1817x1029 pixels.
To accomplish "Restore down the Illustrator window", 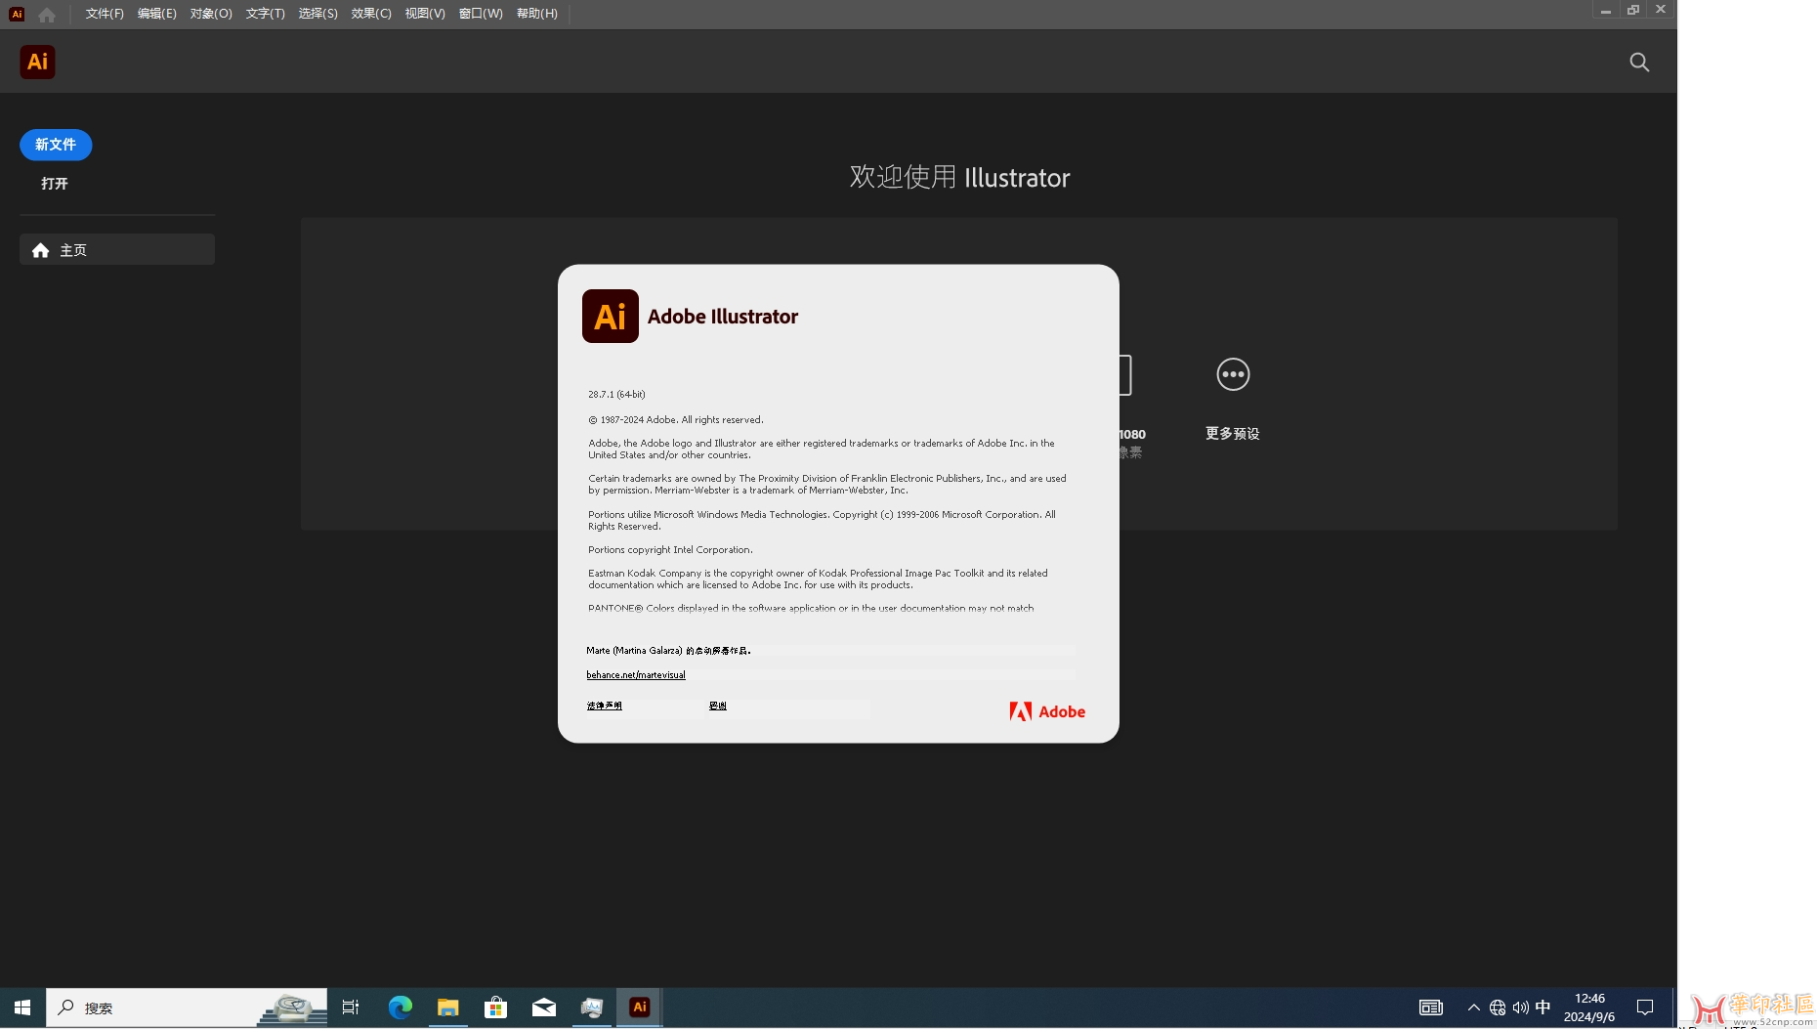I will 1632,10.
